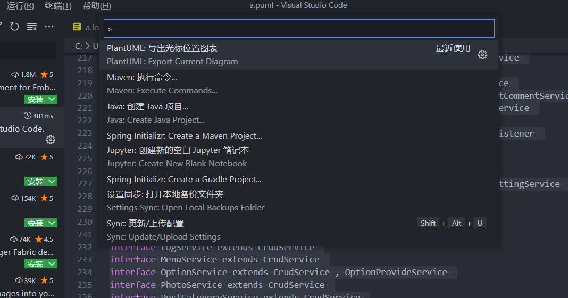This screenshot has height=298, width=568.
Task: Run PlantUML: 导出光标位置图表 command
Action: [x=299, y=55]
